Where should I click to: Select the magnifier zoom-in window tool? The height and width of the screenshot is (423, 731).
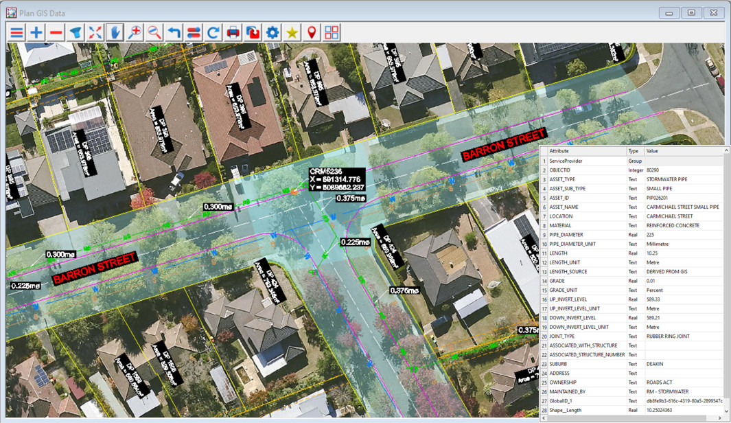(x=135, y=32)
